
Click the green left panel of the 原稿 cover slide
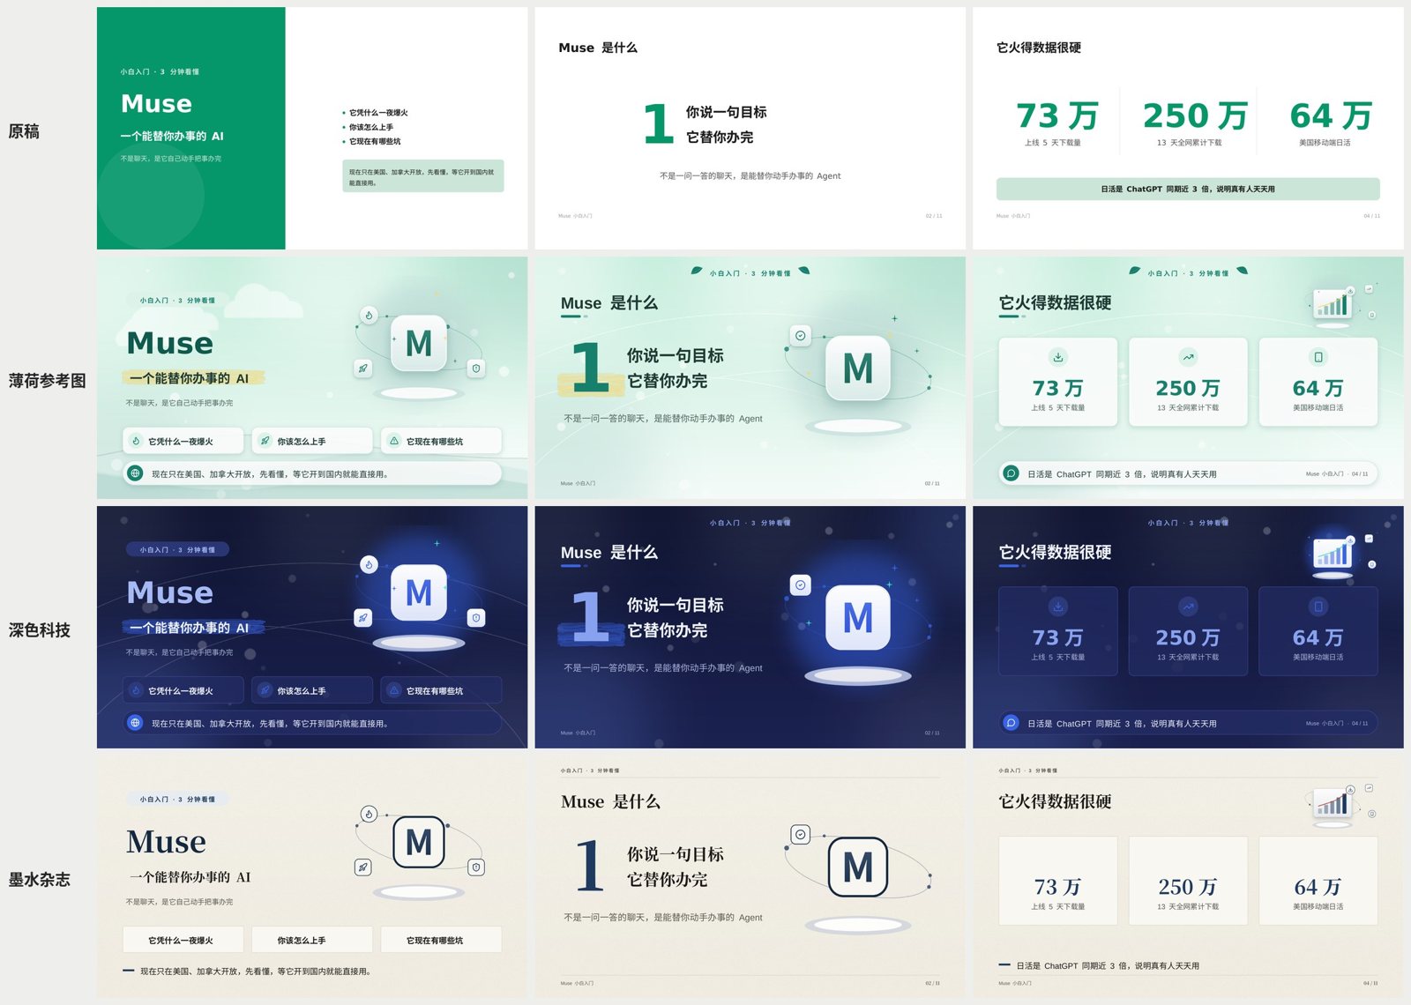[x=191, y=129]
